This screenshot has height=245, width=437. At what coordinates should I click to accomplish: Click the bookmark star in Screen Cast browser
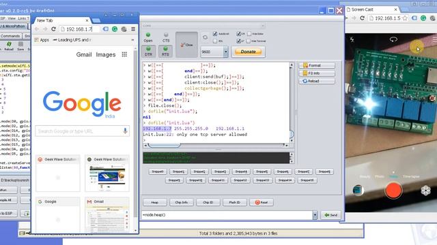pyautogui.click(x=405, y=18)
